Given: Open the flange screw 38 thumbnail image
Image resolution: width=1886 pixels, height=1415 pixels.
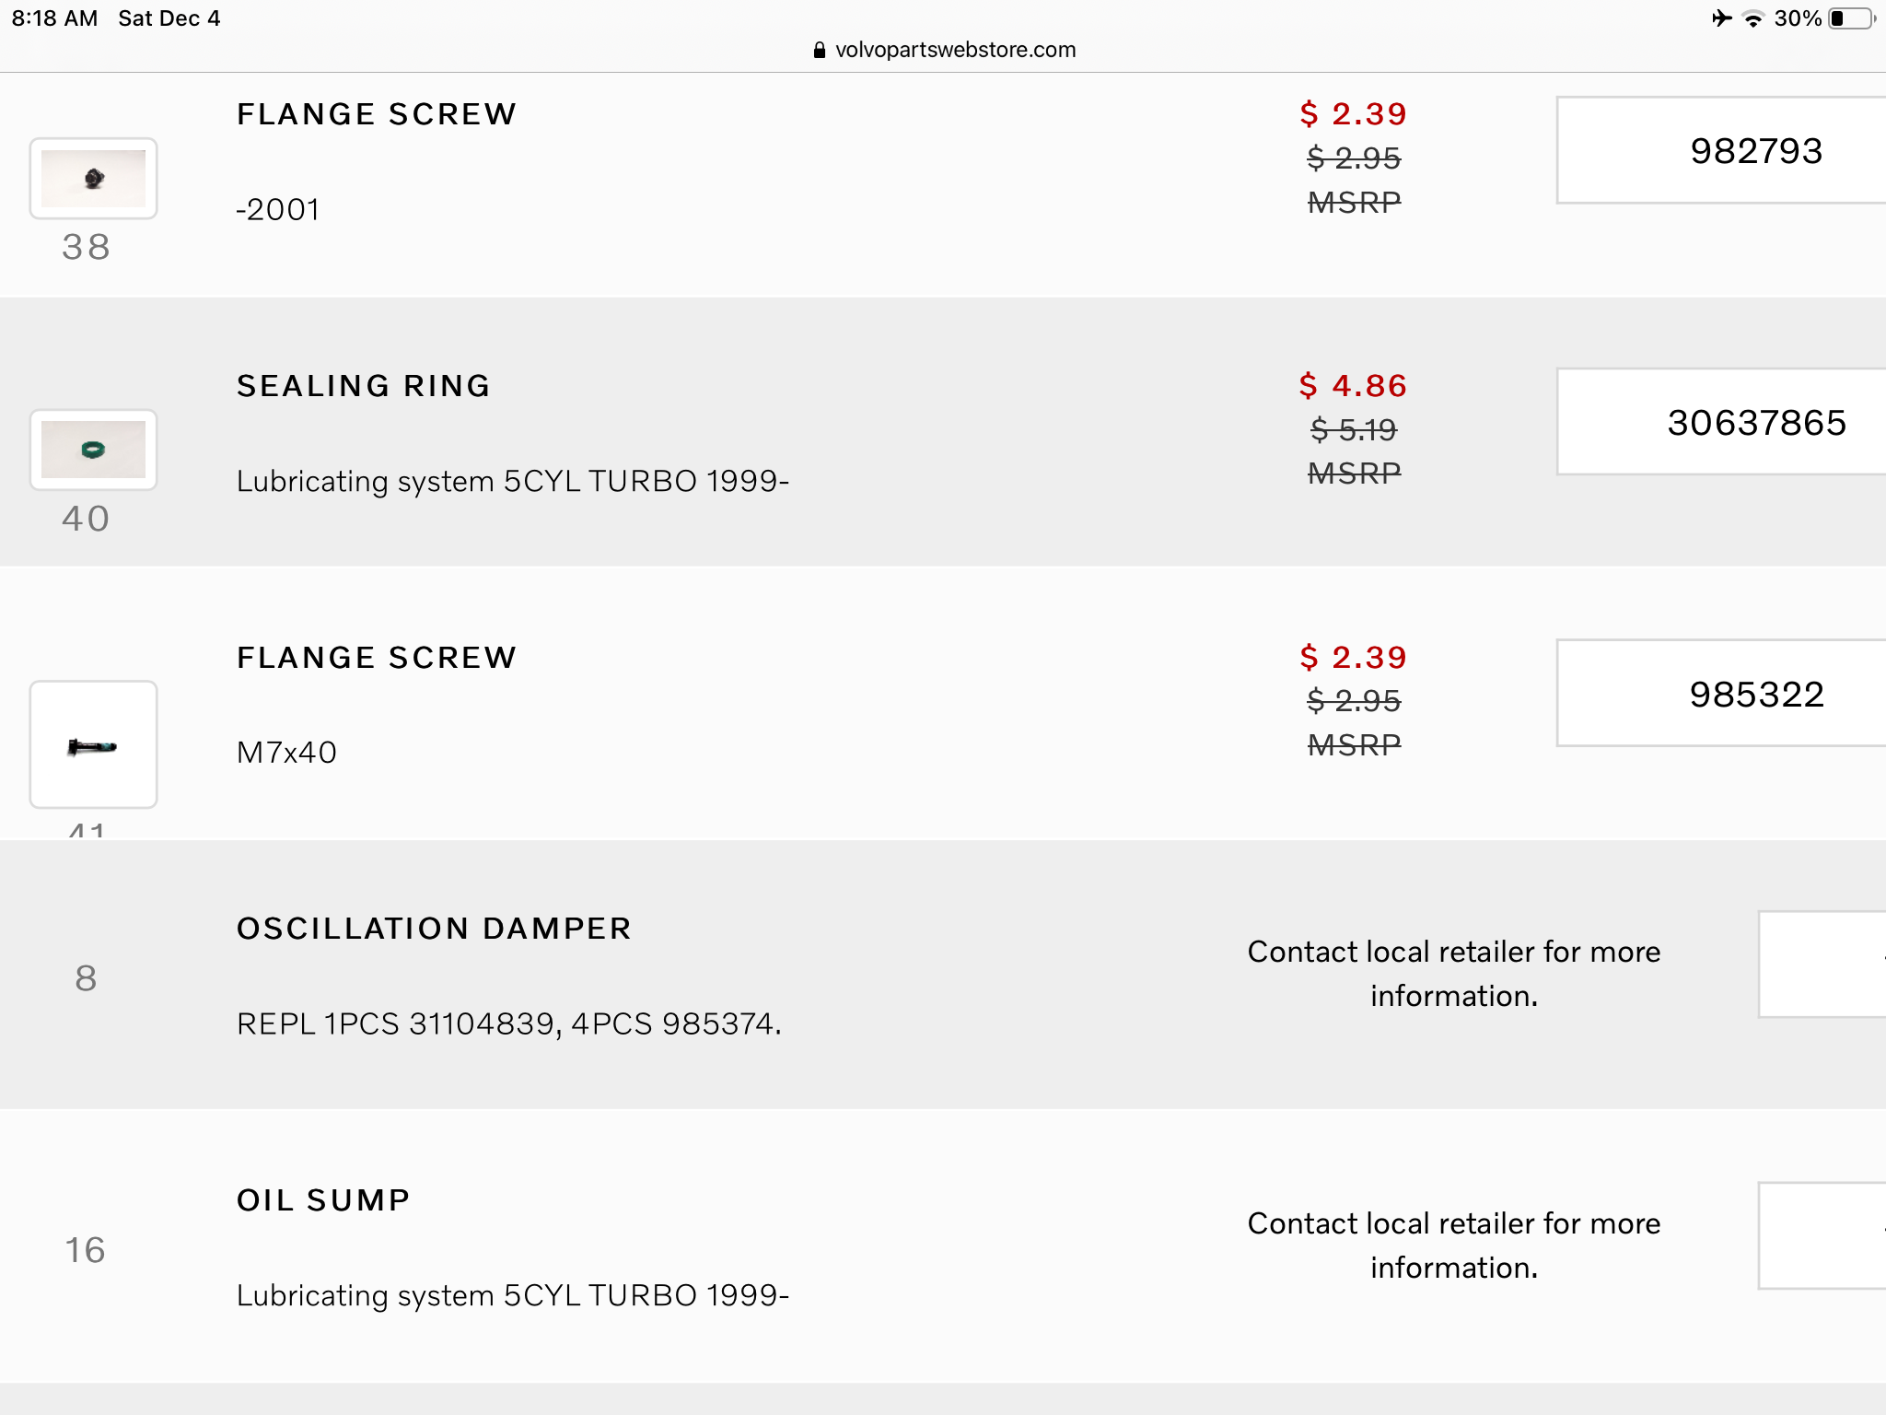Looking at the screenshot, I should 93,179.
